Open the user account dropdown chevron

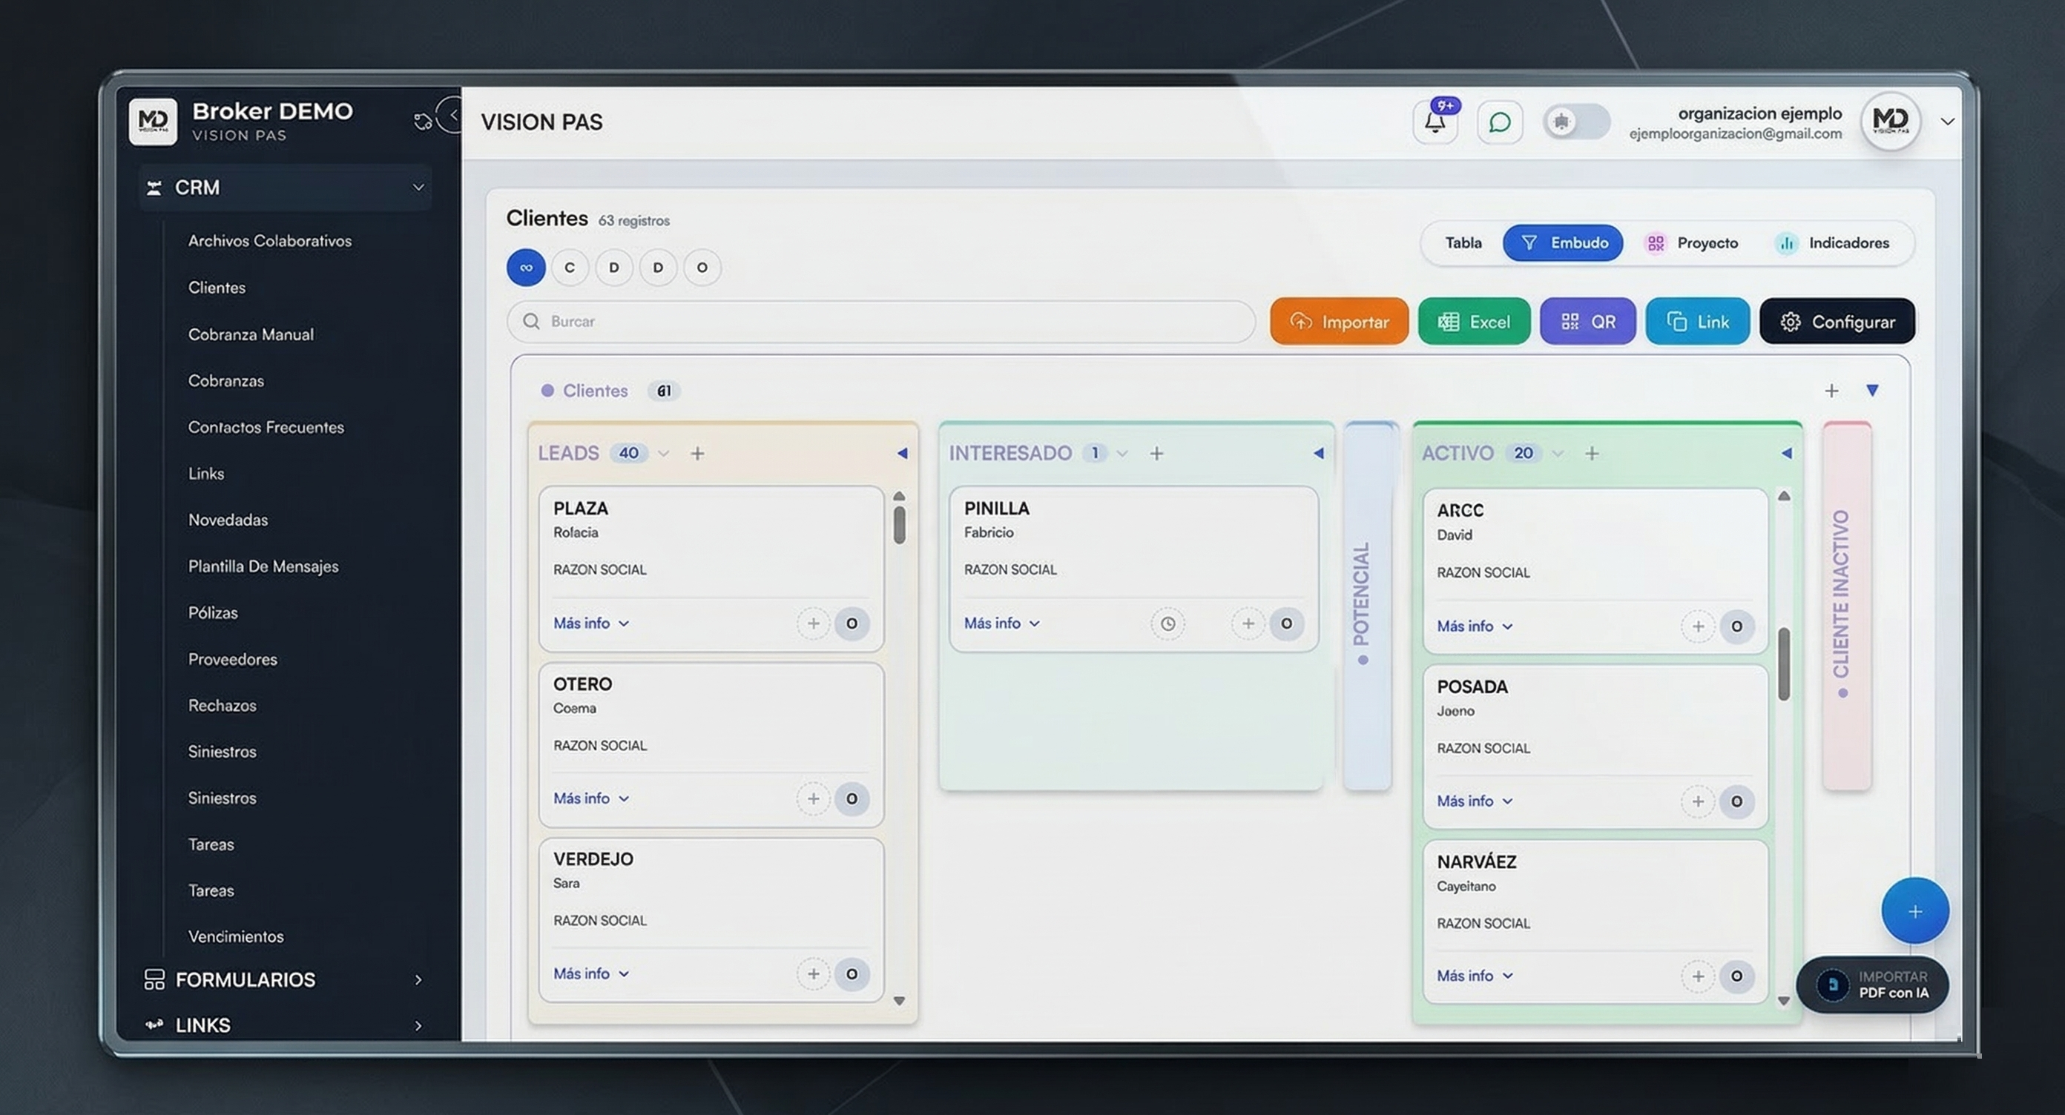(1947, 122)
